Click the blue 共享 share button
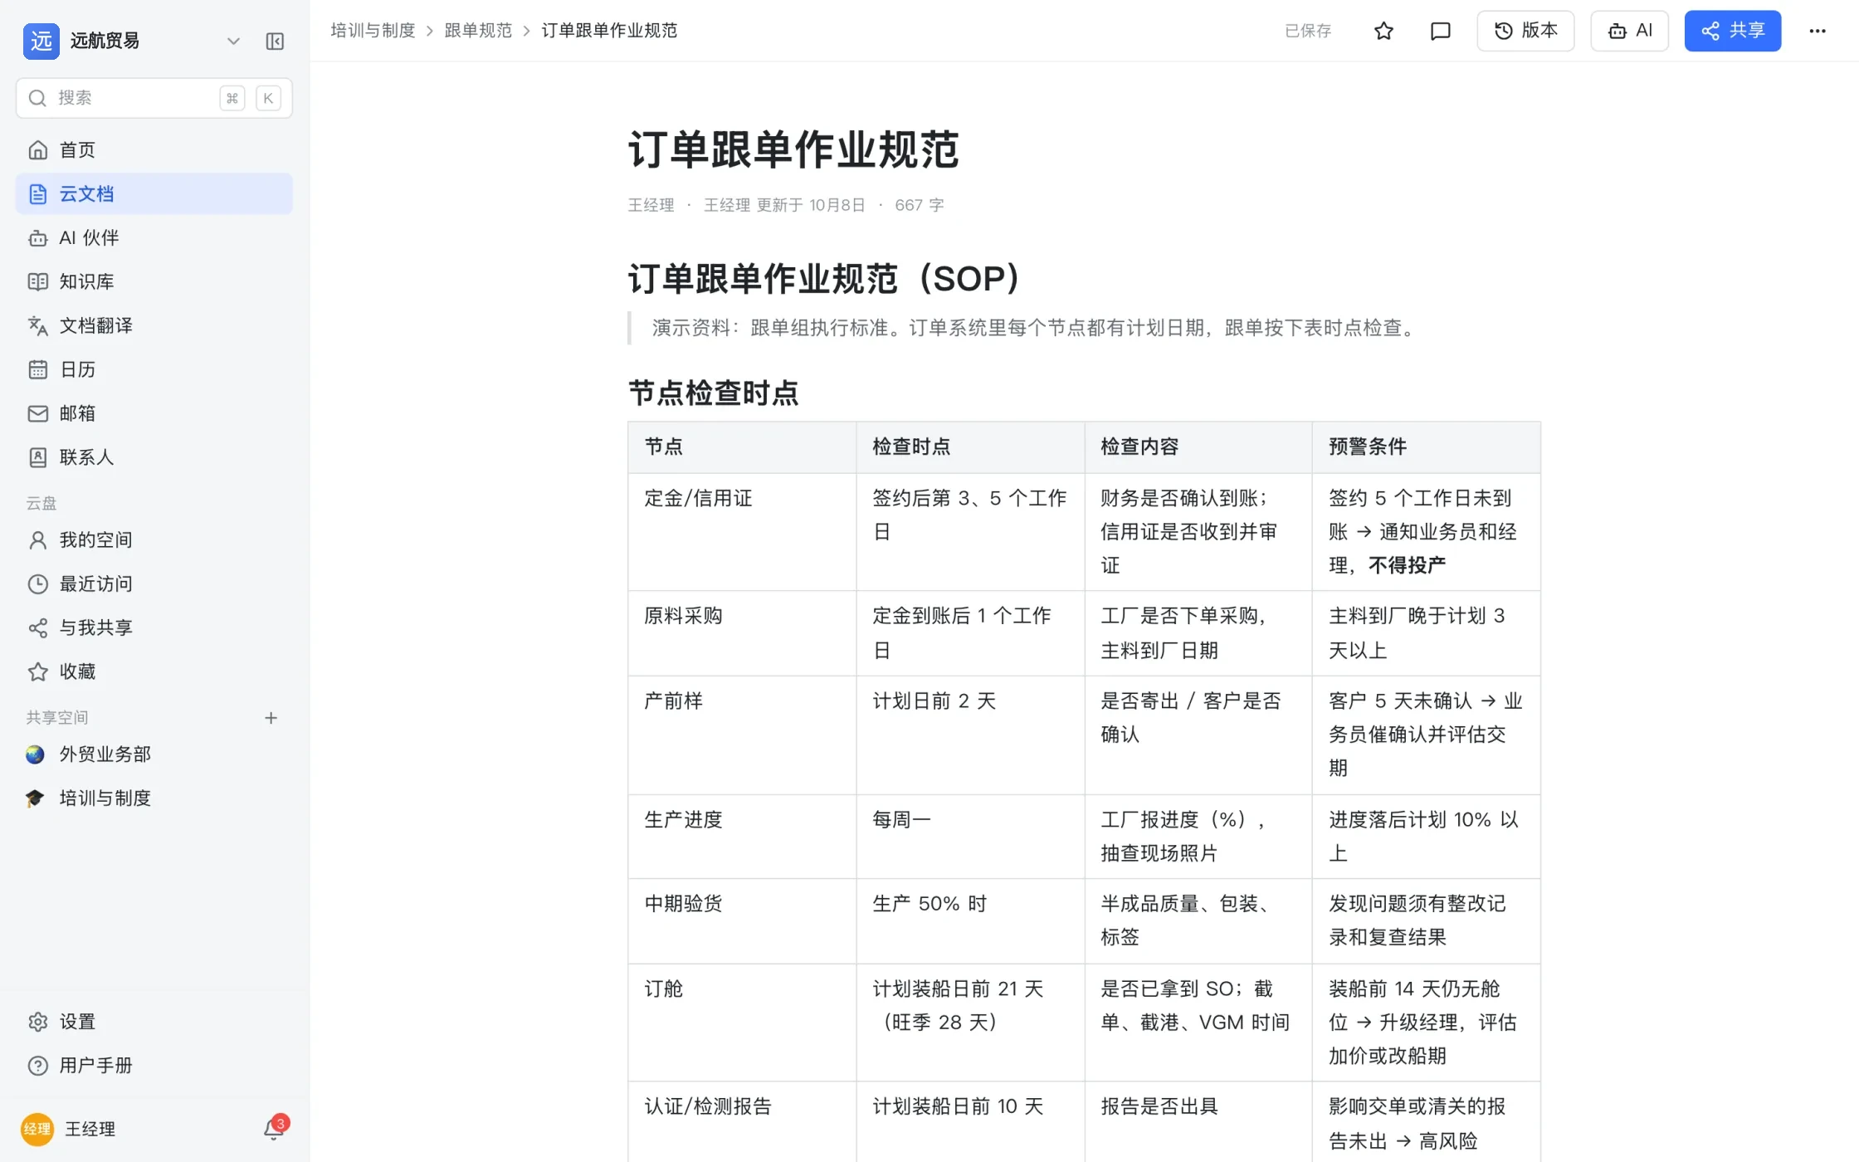 pos(1733,31)
